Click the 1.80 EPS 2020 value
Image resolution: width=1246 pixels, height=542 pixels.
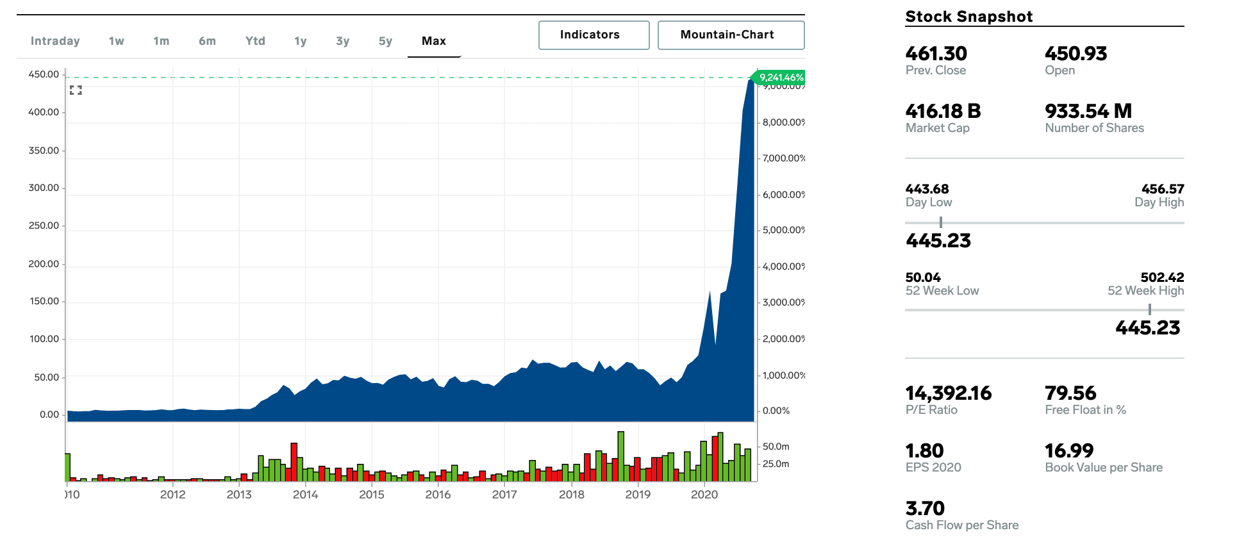[x=924, y=451]
